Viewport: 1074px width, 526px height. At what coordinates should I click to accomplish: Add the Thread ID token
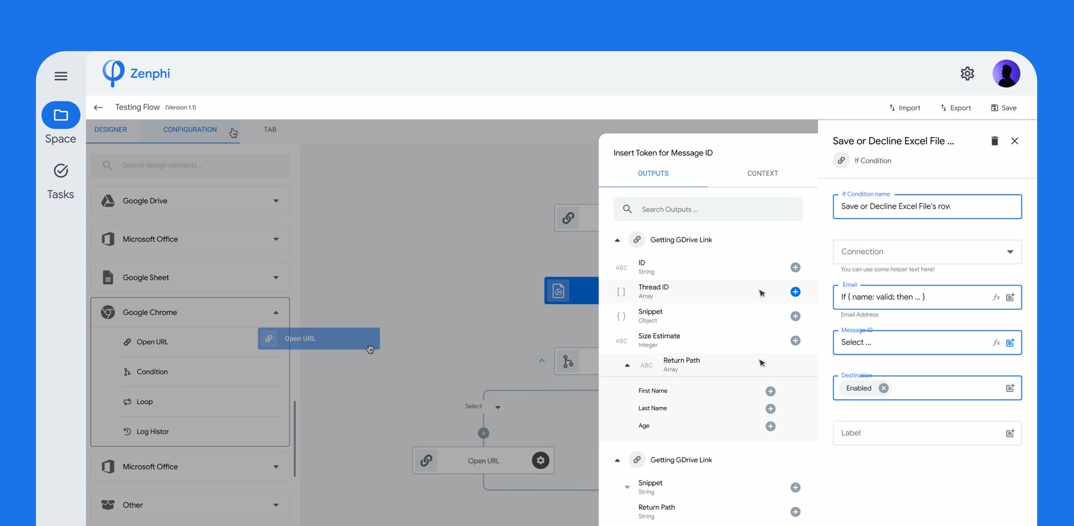(795, 292)
